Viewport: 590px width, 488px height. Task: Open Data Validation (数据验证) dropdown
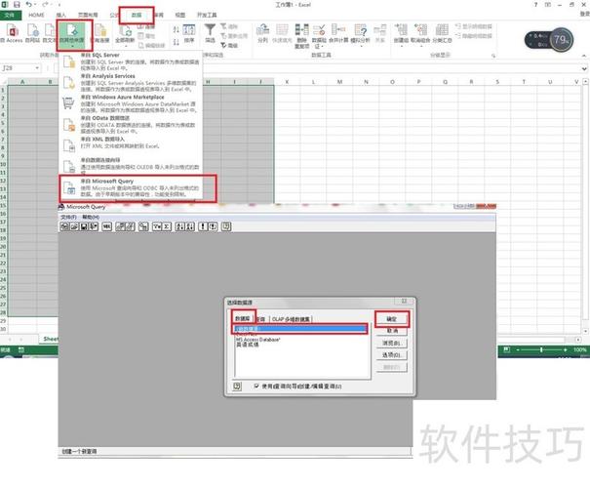tap(319, 36)
